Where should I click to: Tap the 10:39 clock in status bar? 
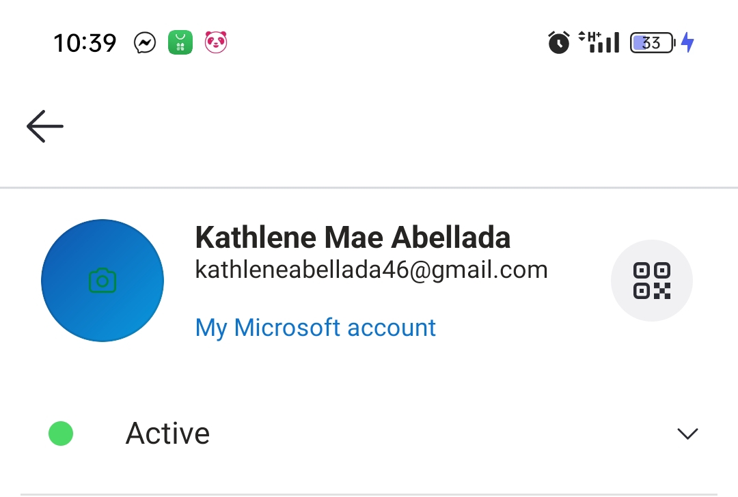(85, 43)
